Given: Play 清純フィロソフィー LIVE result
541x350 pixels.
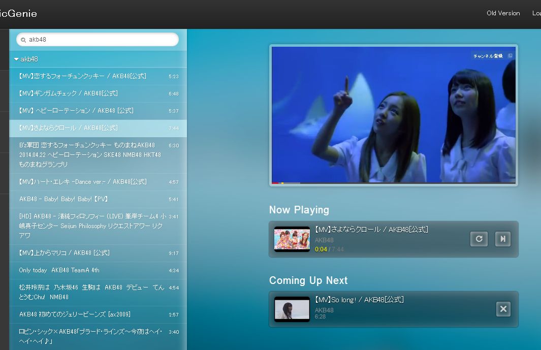Looking at the screenshot, I should pyautogui.click(x=99, y=226).
